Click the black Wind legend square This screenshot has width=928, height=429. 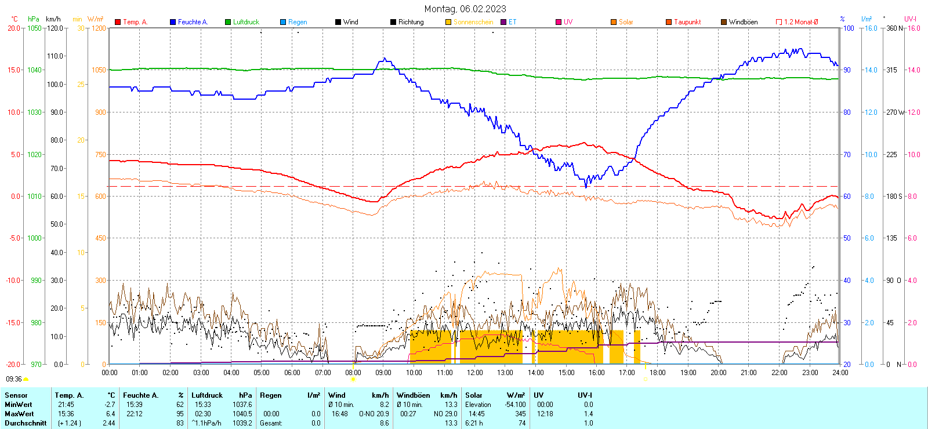pos(338,22)
